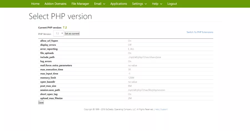Viewport: 250px width, 131px height.
Task: Follow the Switch To PHP Extensions link
Action: tap(200, 32)
